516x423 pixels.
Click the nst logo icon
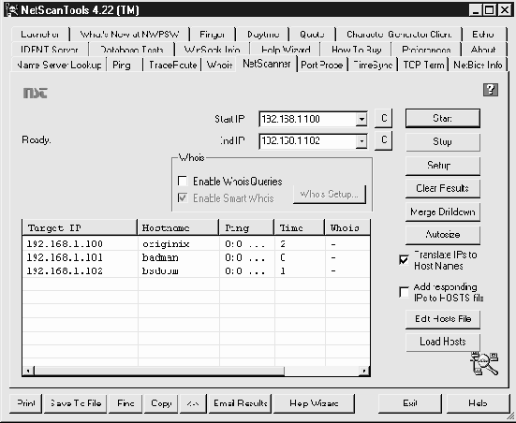pos(36,93)
